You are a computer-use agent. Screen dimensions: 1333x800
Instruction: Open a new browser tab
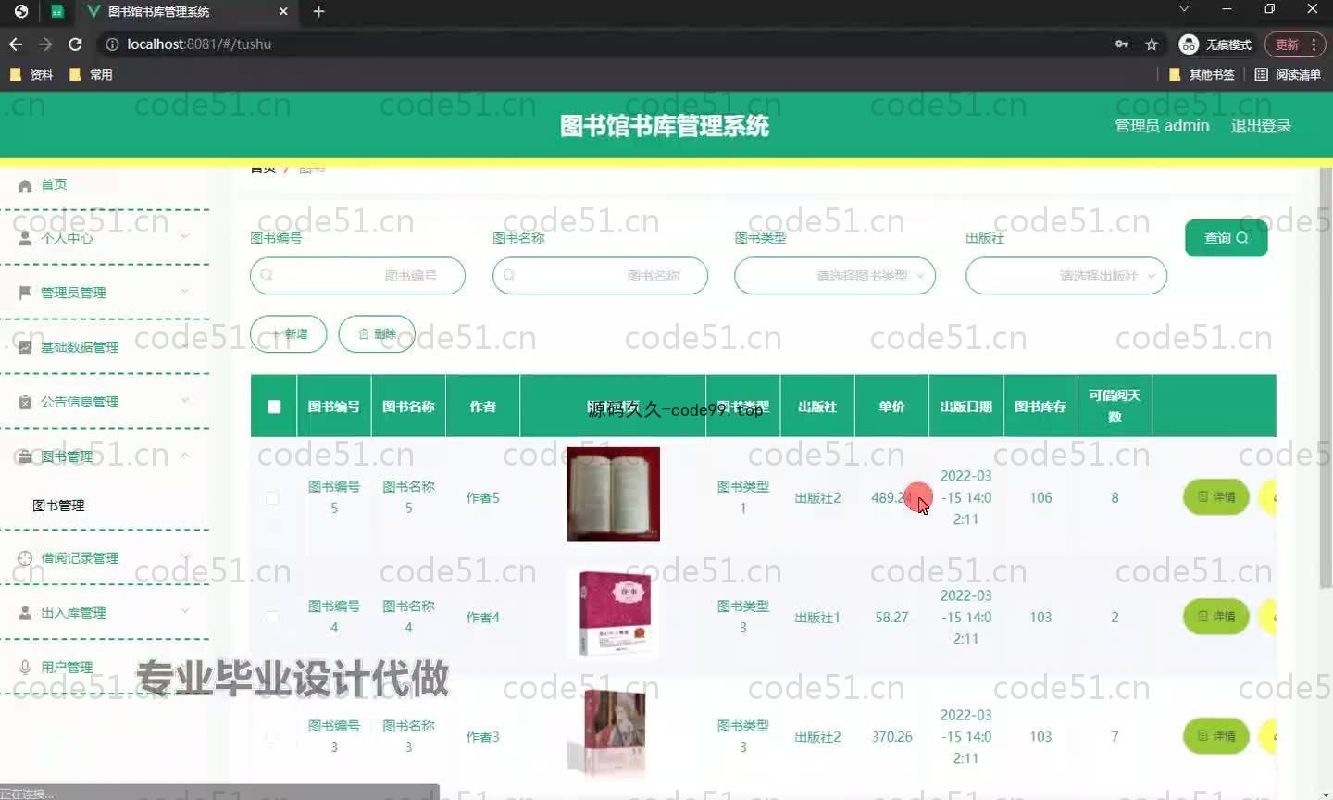[x=318, y=11]
